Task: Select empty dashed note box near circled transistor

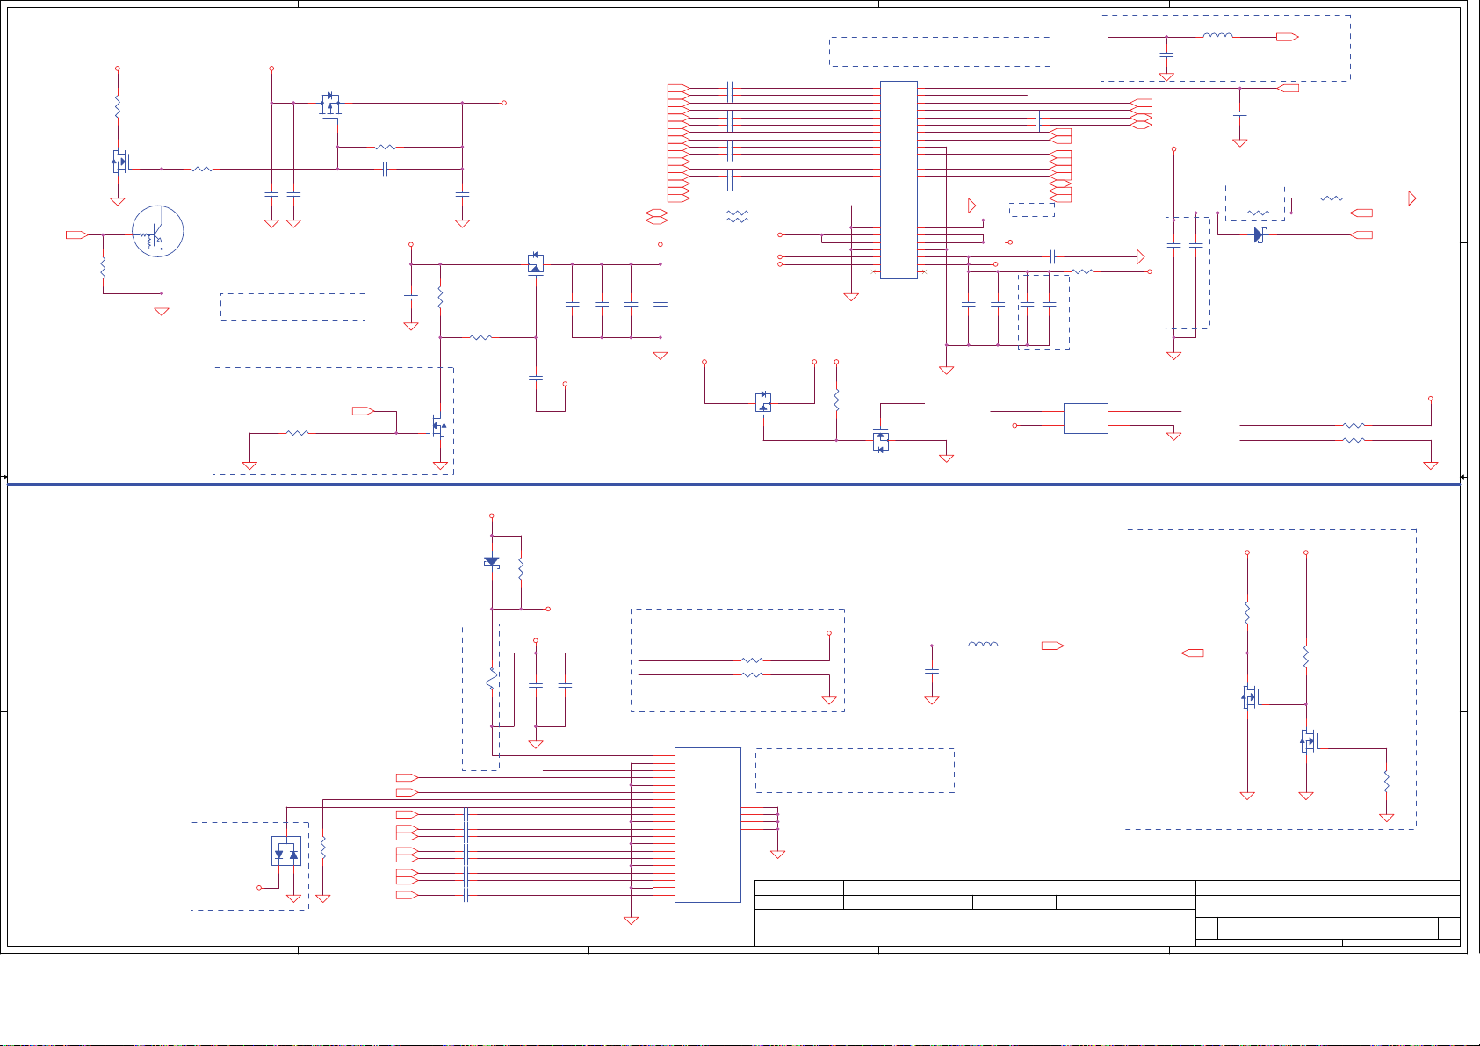Action: (x=292, y=307)
